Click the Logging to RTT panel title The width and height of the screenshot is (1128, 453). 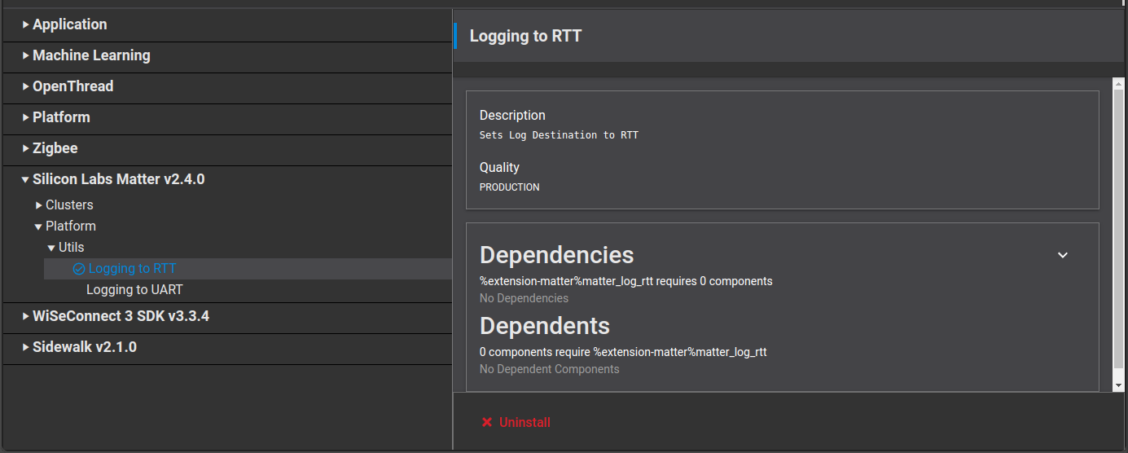[525, 36]
